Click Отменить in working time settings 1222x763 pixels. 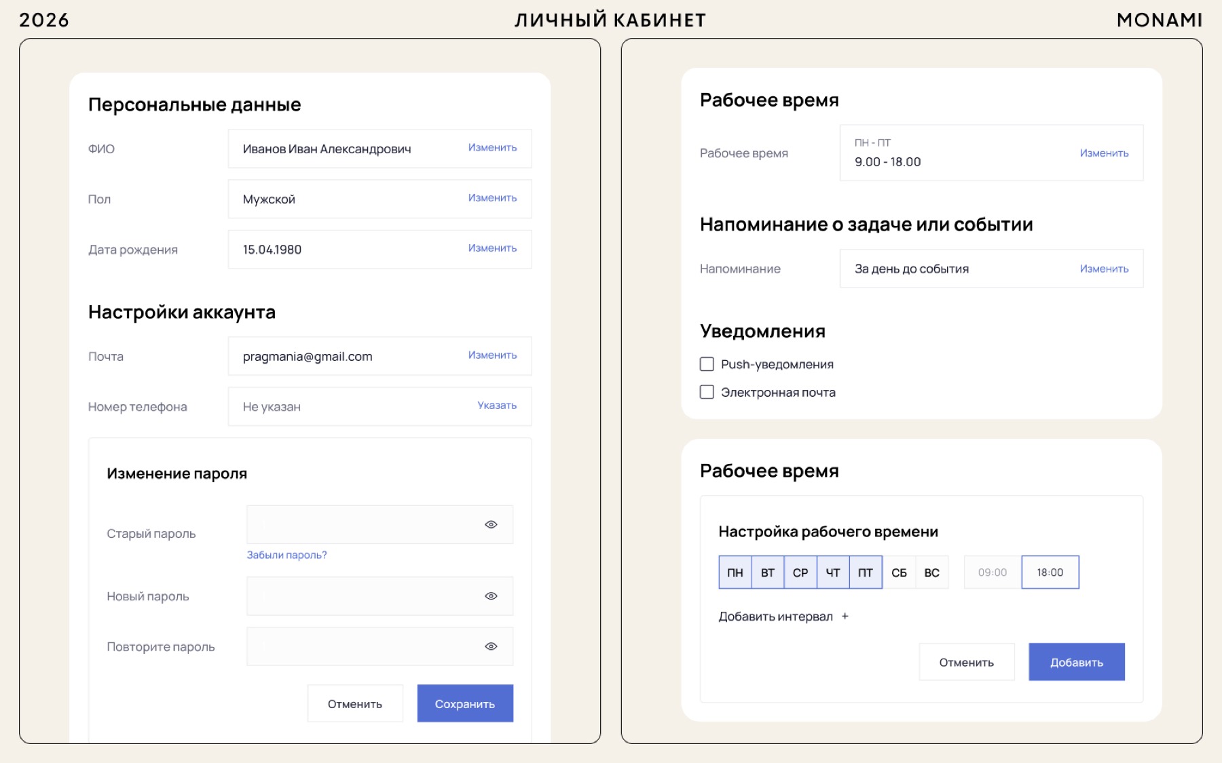(x=967, y=662)
